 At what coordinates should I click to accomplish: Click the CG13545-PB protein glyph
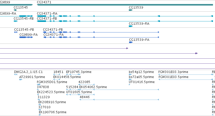point(16,32)
